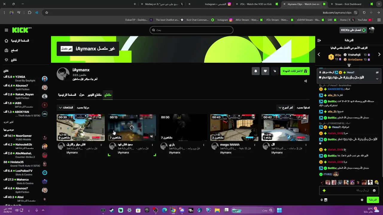Open the weather widget showing 22°C
Screen dimensions: 383x215
[371, 210]
